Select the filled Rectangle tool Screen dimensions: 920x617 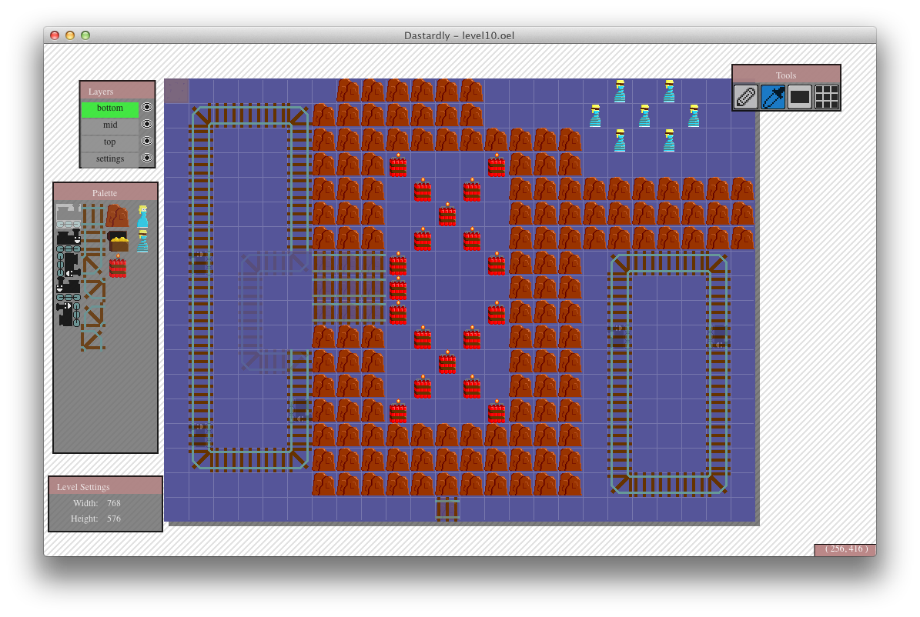(800, 98)
